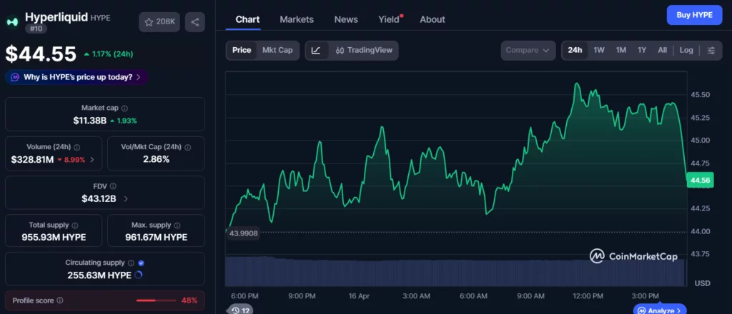732x314 pixels.
Task: Select 1M time range
Action: click(x=621, y=51)
